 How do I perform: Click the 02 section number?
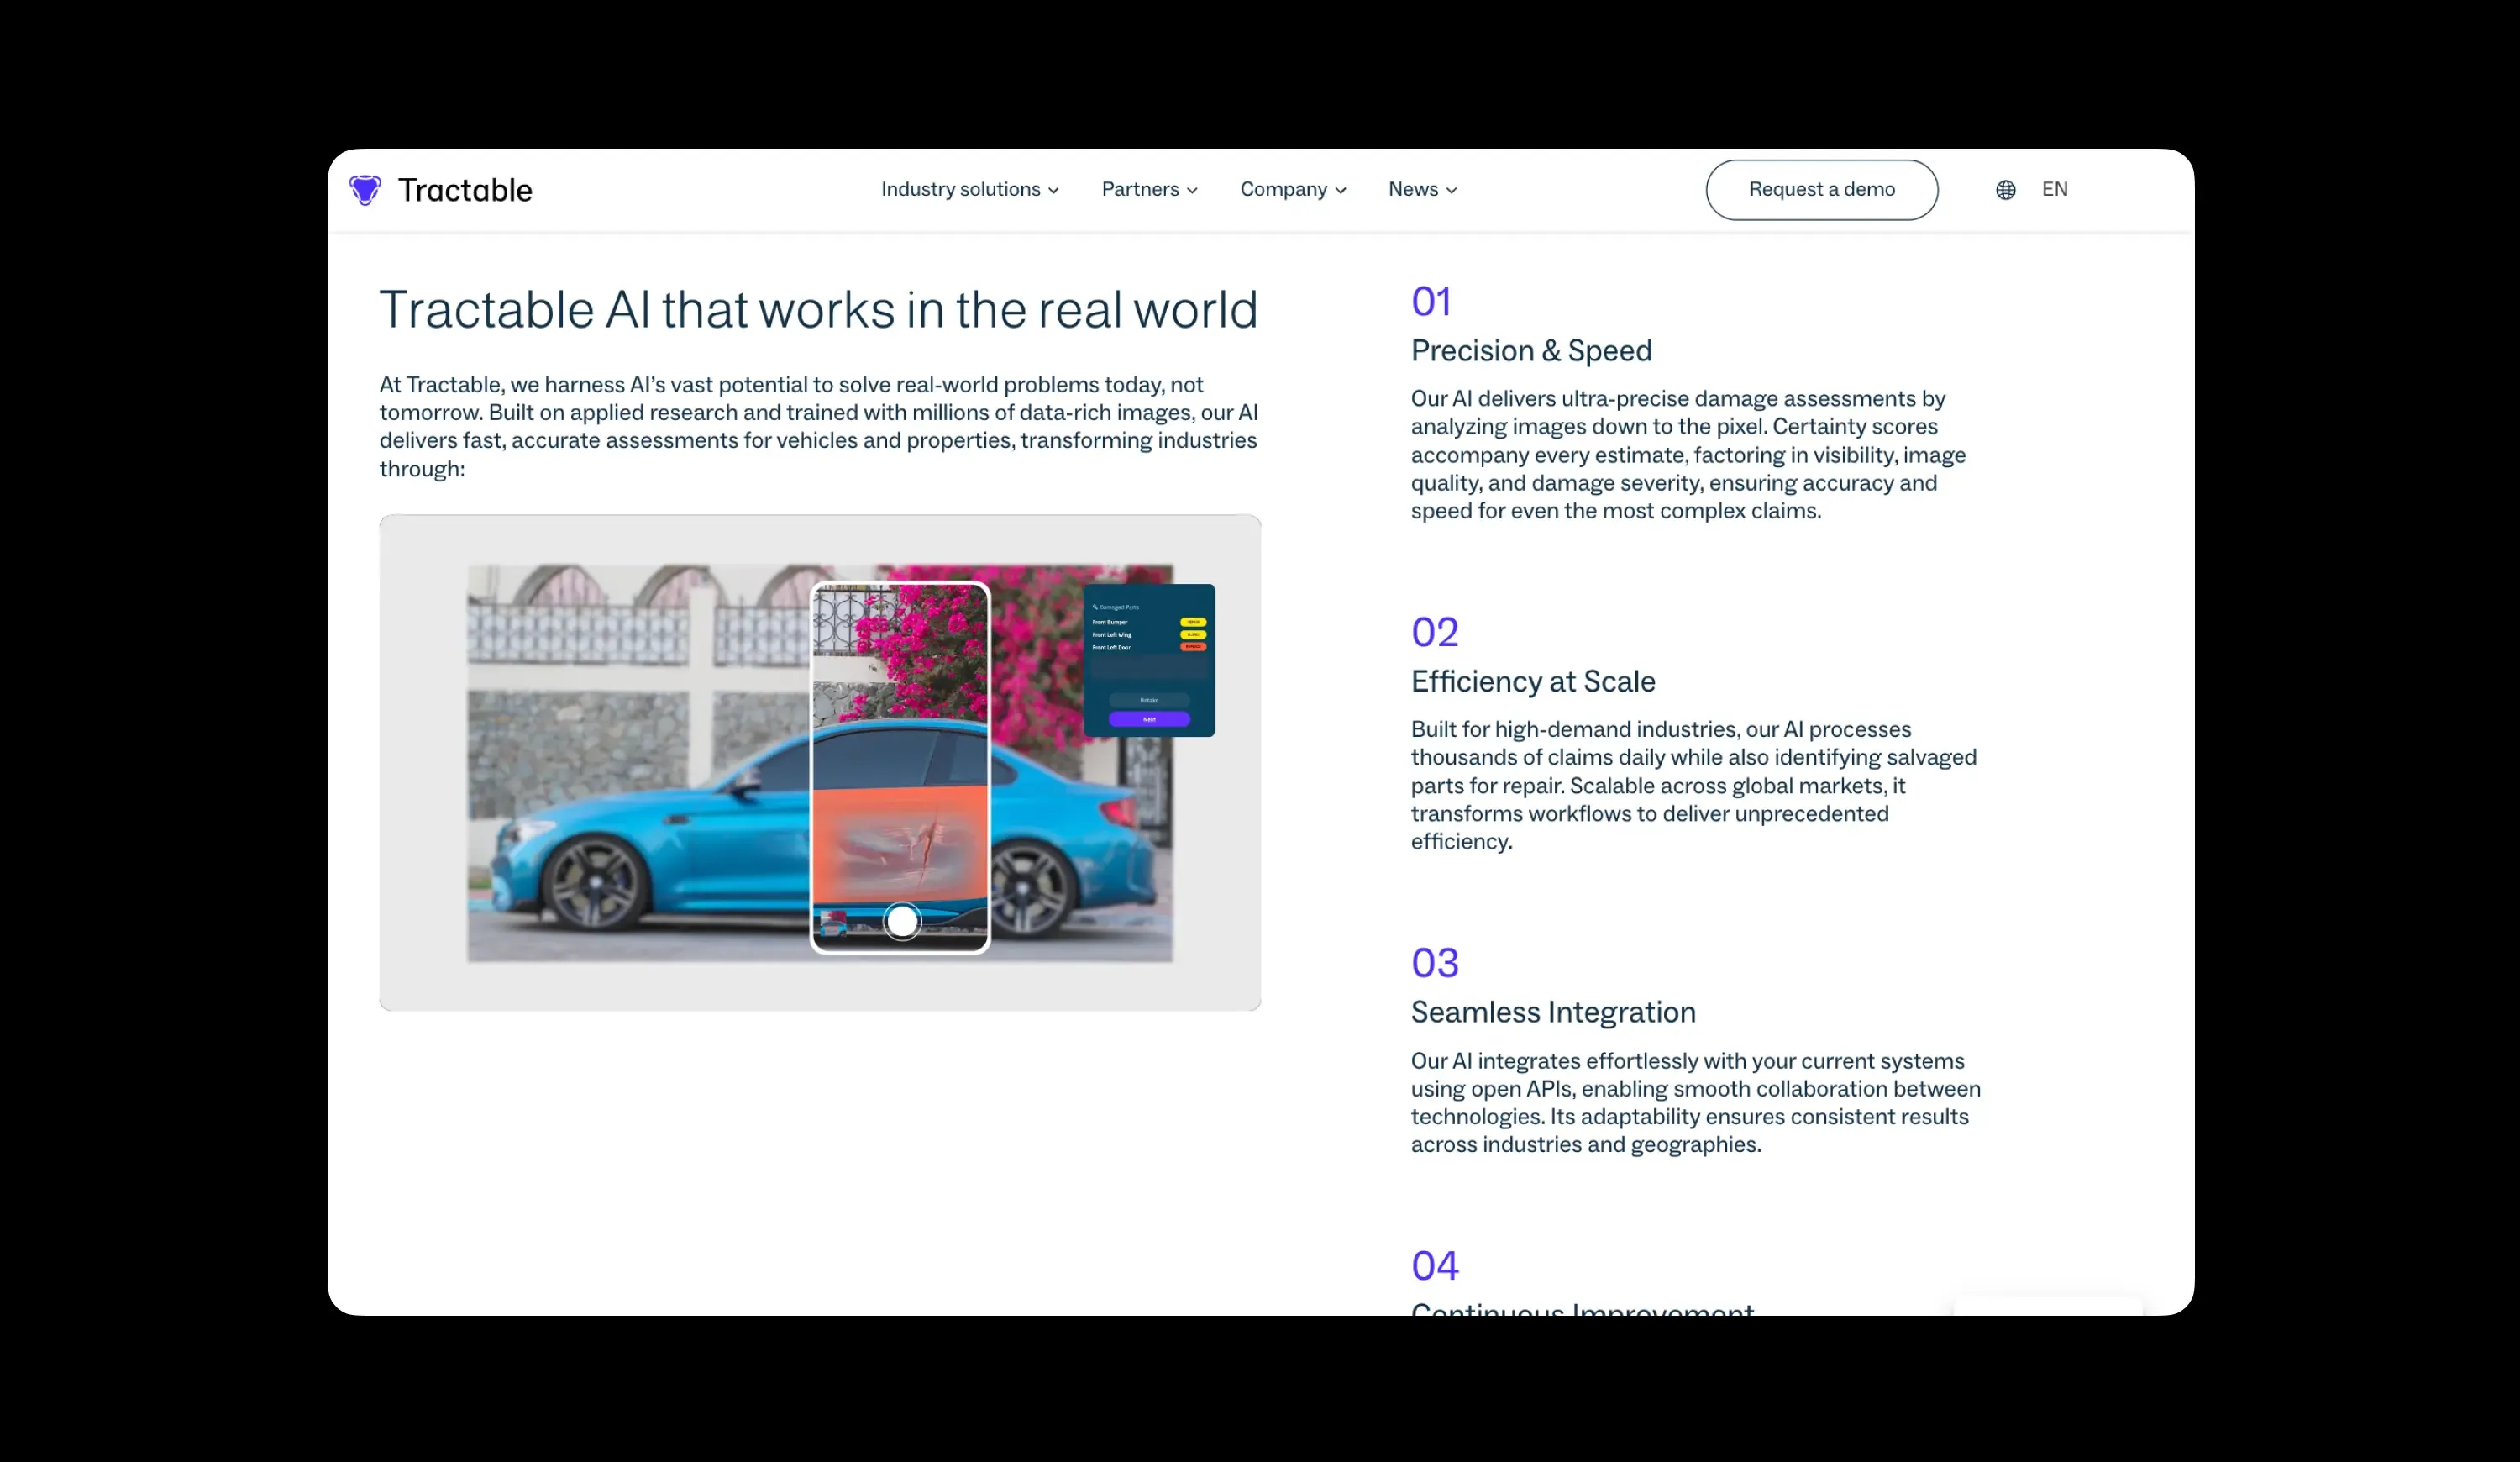tap(1434, 632)
